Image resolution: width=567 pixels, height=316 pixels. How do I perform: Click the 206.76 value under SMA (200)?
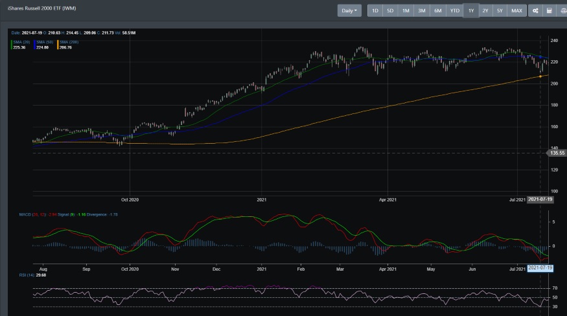point(65,47)
